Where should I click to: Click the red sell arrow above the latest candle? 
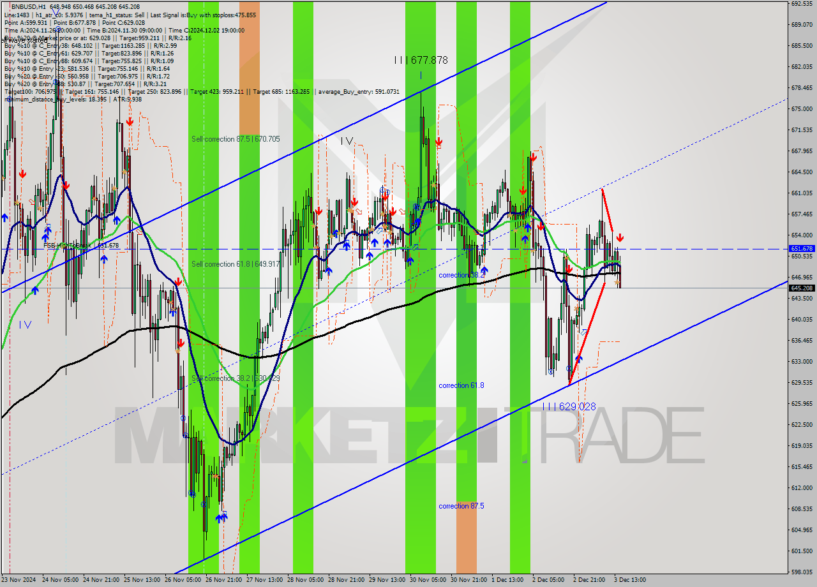(620, 238)
